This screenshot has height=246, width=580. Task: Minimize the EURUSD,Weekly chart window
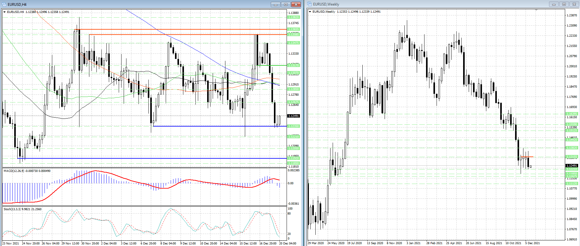tap(553, 4)
